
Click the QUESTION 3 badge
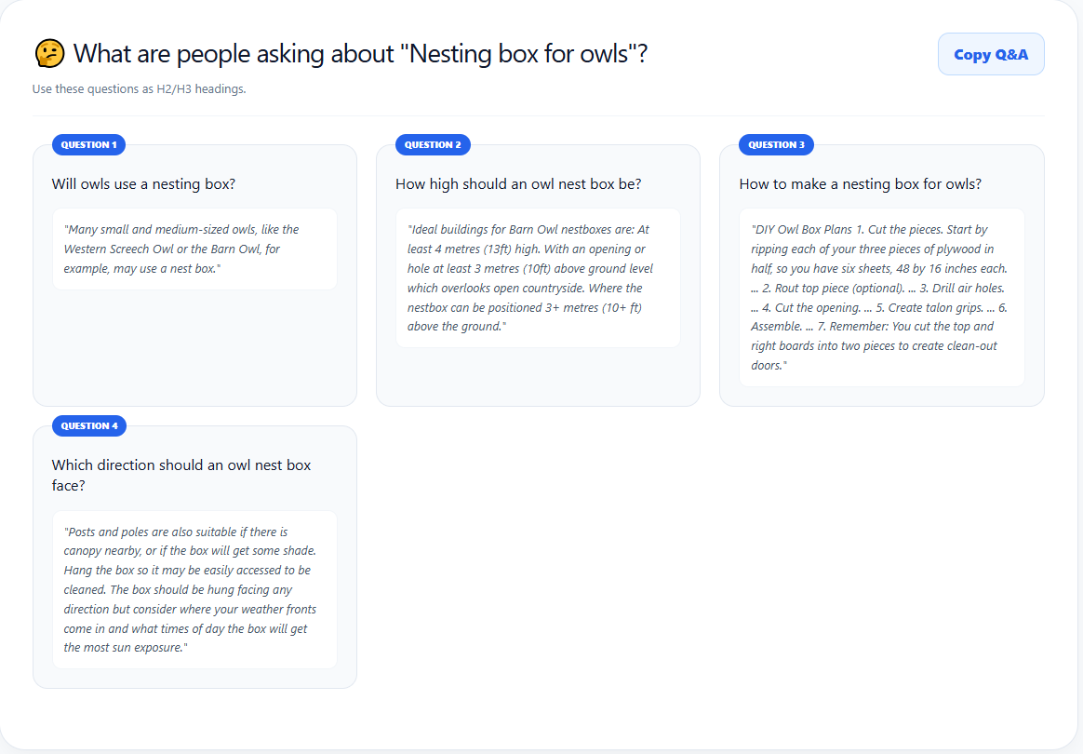click(776, 145)
